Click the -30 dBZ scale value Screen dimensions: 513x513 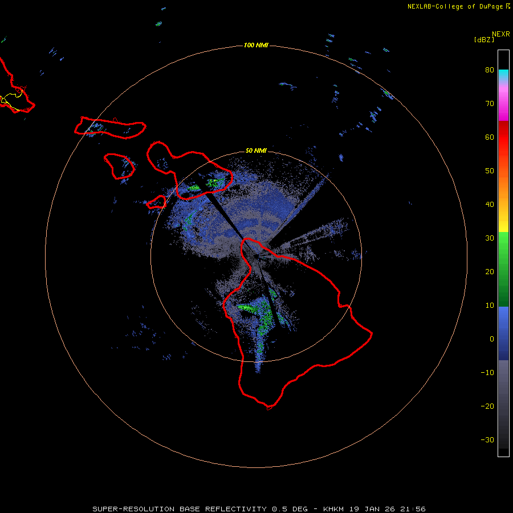point(487,439)
